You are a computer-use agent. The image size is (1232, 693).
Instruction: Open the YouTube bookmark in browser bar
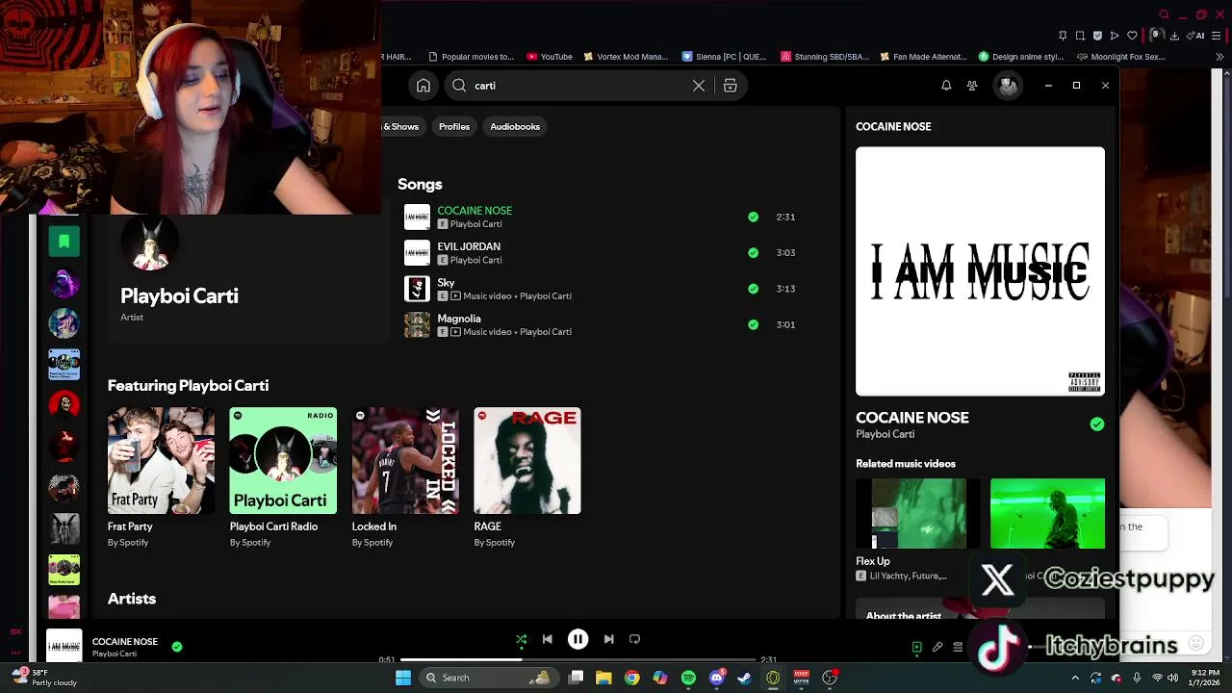click(550, 57)
